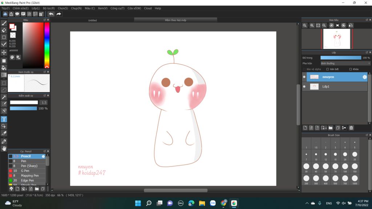Select the Lasso selection tool
372x209 pixels.
click(x=4, y=90)
